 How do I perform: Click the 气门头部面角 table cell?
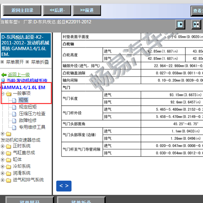(x=101, y=124)
